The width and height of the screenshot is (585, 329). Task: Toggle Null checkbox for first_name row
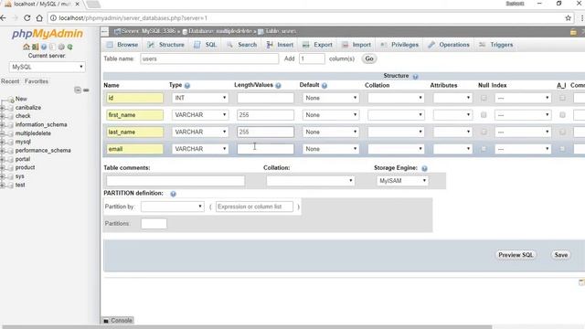coord(484,115)
